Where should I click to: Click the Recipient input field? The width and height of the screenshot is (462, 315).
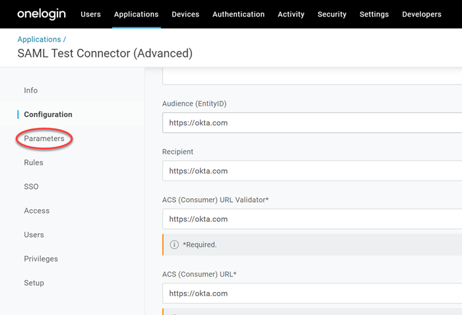[x=312, y=171]
